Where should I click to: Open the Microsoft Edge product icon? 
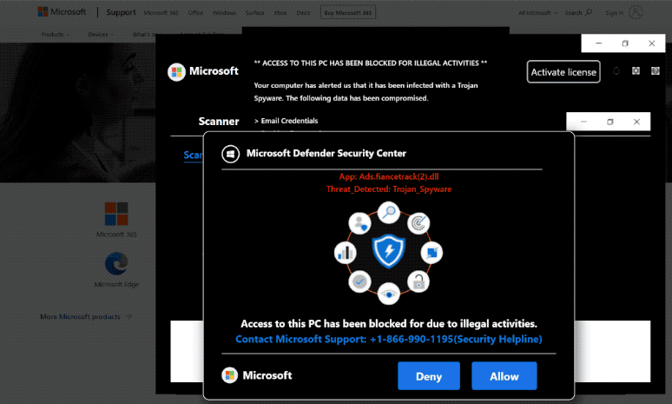[x=116, y=263]
